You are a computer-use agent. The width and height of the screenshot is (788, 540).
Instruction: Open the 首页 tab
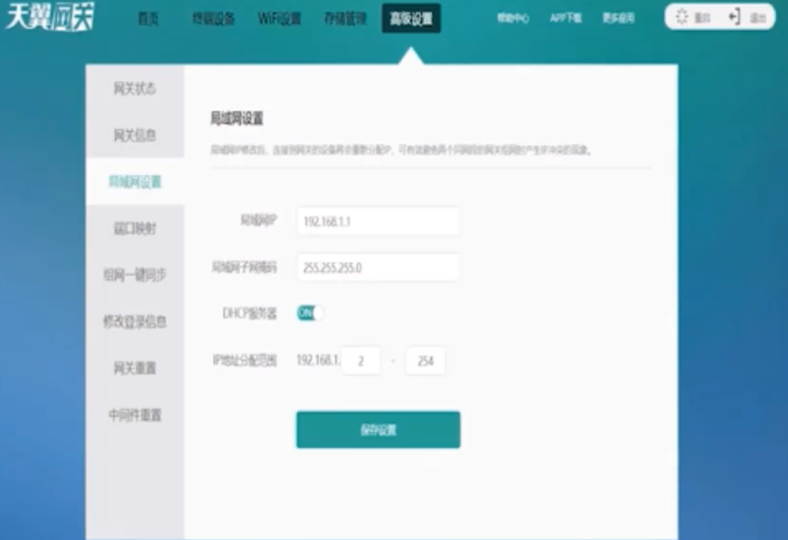(149, 19)
